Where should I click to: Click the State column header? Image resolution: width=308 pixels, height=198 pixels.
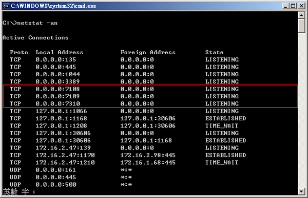(x=214, y=52)
